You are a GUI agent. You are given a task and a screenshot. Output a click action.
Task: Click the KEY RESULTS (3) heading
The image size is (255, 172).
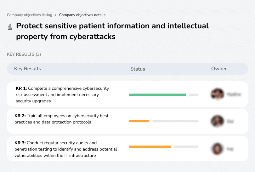pos(24,54)
